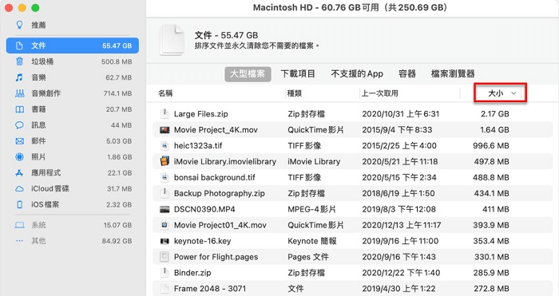This screenshot has width=559, height=296.
Task: Sort by the 上一次取用 column header
Action: tap(380, 93)
